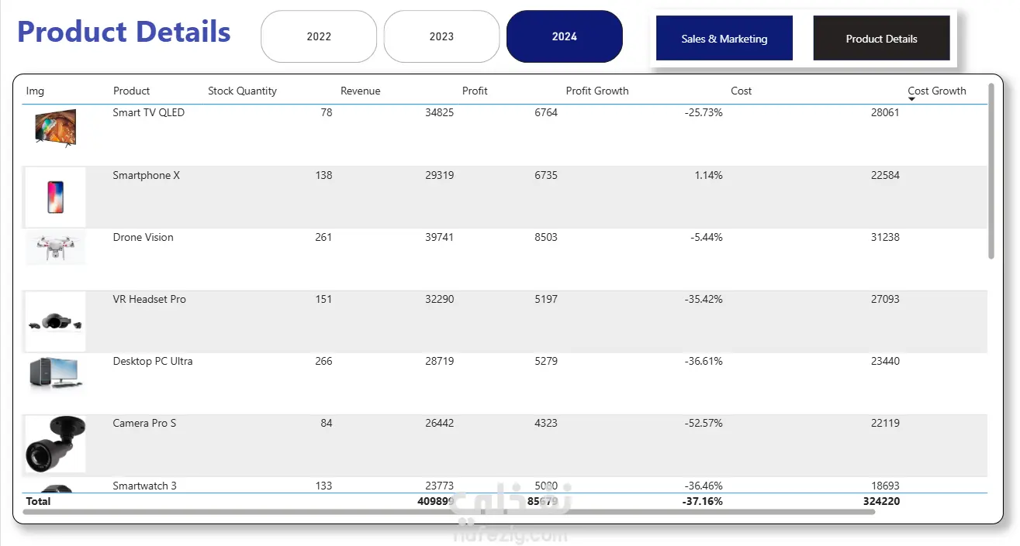Open the Sales & Marketing page
The image size is (1020, 546).
(x=724, y=39)
